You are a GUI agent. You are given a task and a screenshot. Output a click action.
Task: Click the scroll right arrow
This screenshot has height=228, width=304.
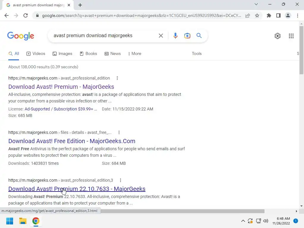296,211
